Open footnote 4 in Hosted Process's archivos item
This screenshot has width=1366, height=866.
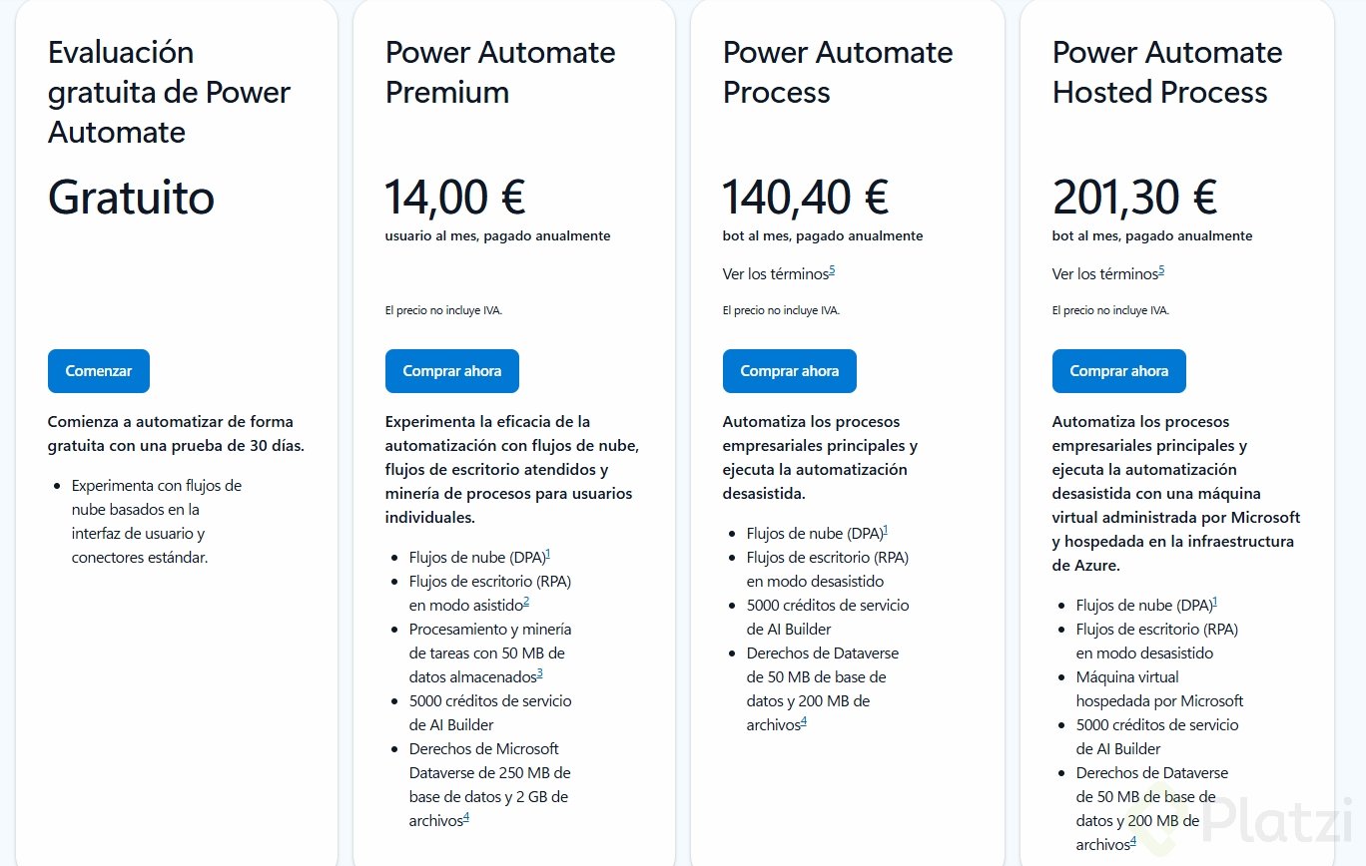1133,841
